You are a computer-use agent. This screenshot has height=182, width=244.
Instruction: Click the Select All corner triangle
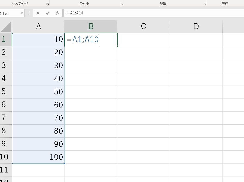6,26
